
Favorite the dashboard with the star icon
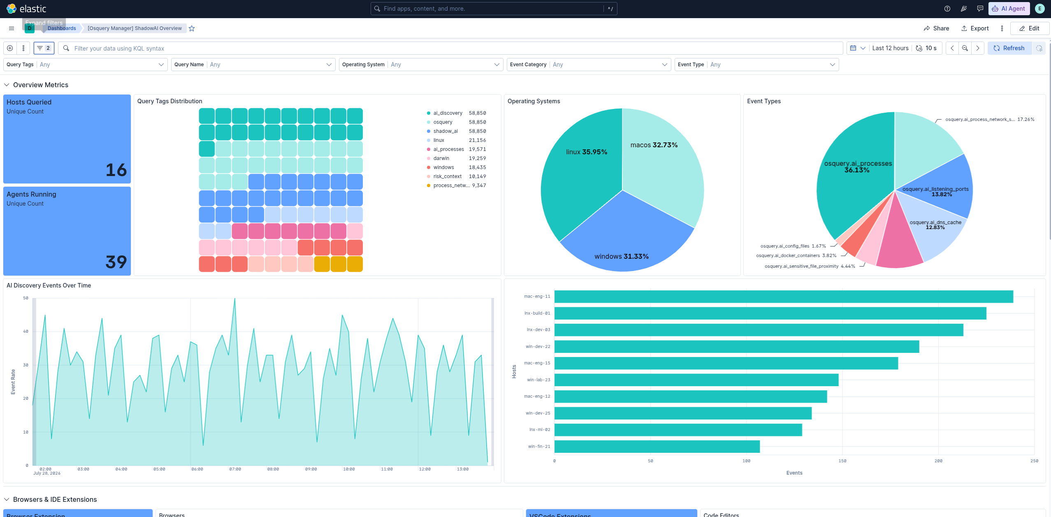[192, 28]
